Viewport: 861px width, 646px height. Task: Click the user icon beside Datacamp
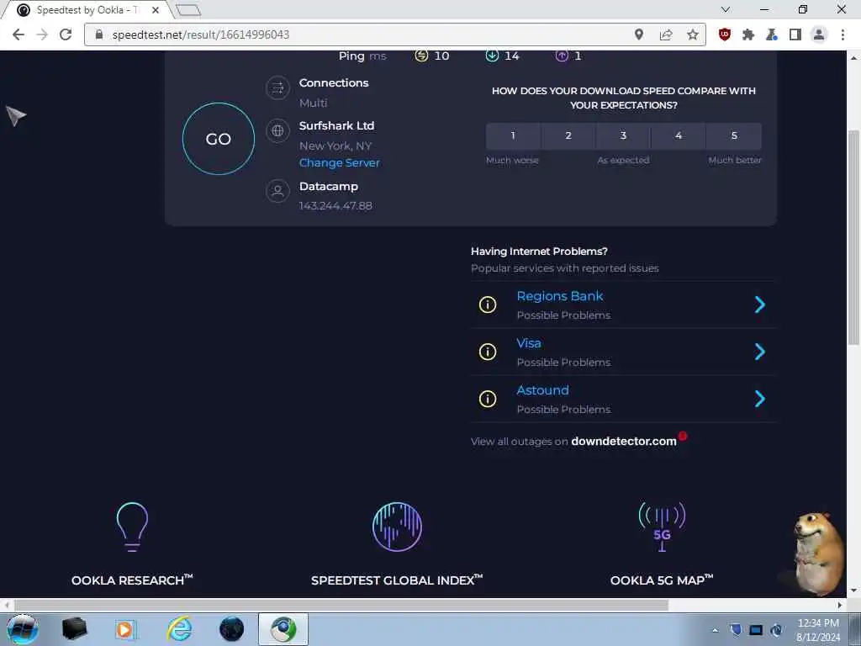[277, 191]
